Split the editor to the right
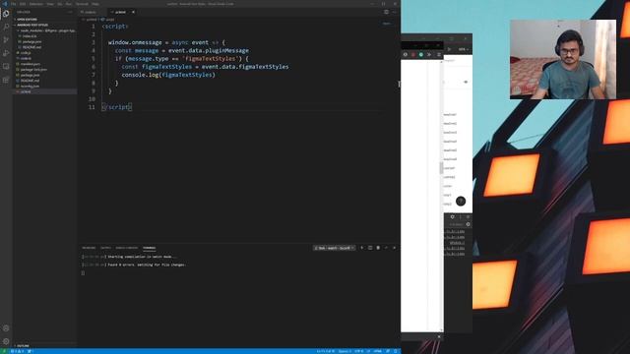Image resolution: width=630 pixels, height=354 pixels. pyautogui.click(x=386, y=12)
